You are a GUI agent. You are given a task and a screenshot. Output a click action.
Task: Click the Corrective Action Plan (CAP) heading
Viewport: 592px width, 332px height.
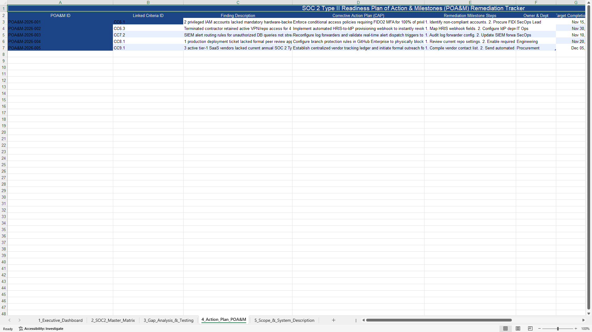coord(358,15)
